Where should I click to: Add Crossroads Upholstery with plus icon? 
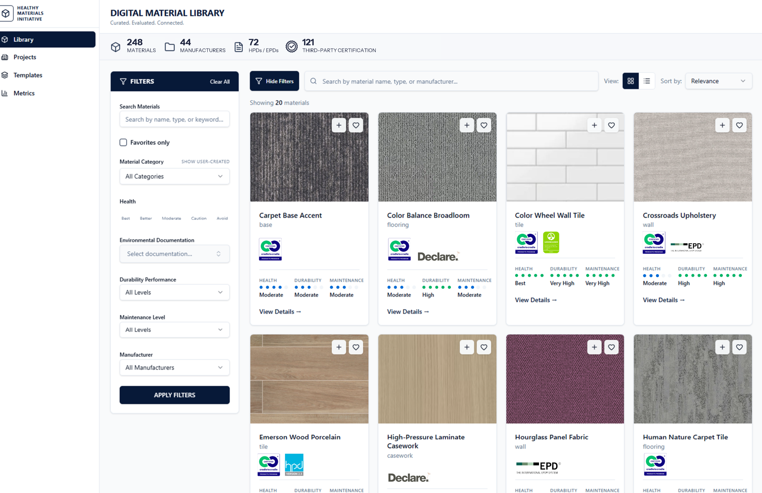(x=722, y=125)
